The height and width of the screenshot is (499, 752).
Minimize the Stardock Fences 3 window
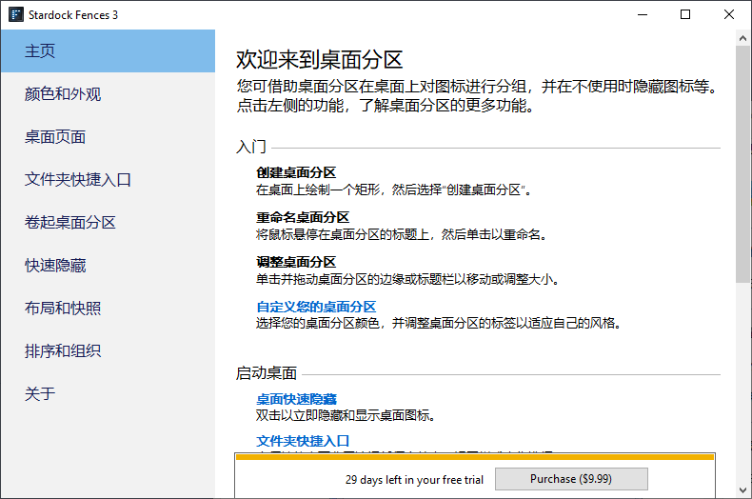tap(643, 14)
